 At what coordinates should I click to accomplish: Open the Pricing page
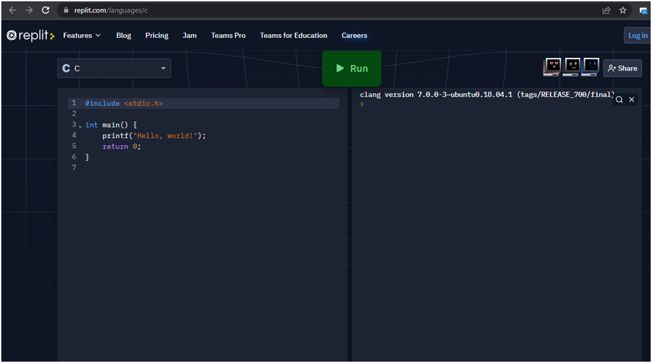point(157,35)
